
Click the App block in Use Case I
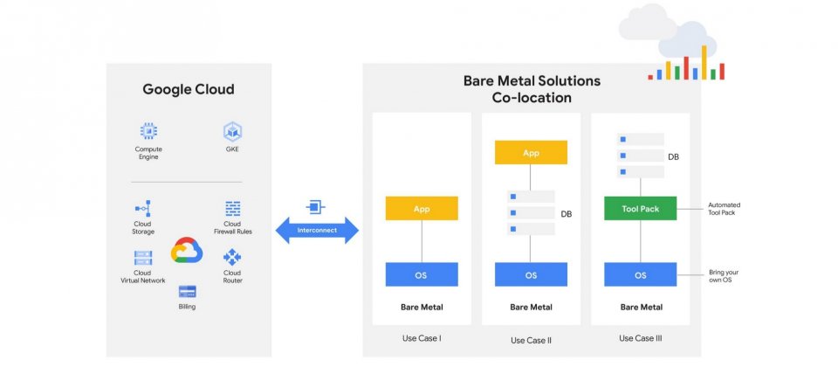tap(422, 208)
